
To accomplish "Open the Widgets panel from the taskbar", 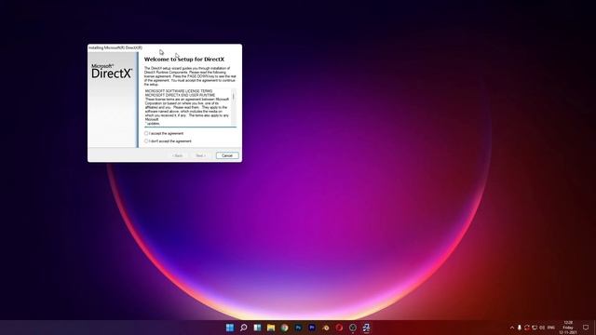I will click(257, 328).
